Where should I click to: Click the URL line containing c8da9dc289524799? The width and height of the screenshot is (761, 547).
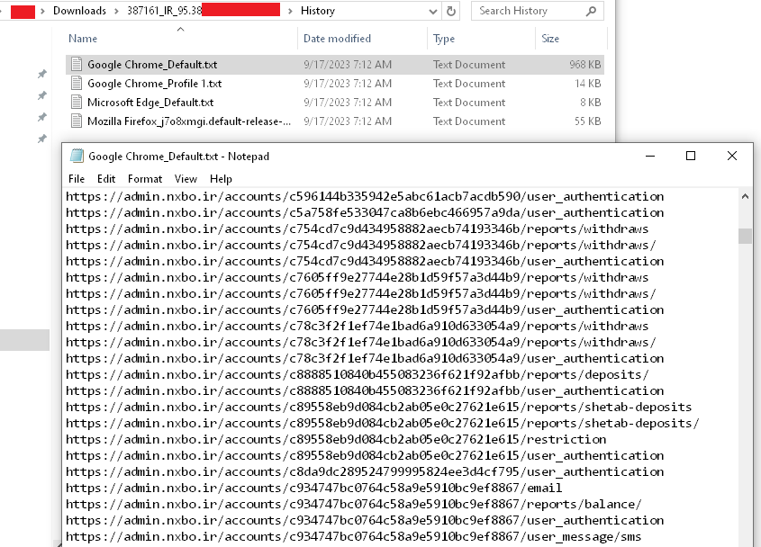pos(365,471)
